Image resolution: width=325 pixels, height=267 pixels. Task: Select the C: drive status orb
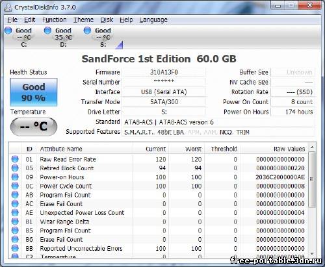8,31
